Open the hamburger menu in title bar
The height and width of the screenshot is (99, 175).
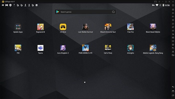pyautogui.click(x=159, y=2)
